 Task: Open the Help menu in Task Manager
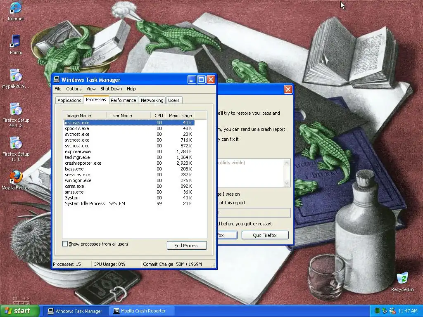coord(131,89)
